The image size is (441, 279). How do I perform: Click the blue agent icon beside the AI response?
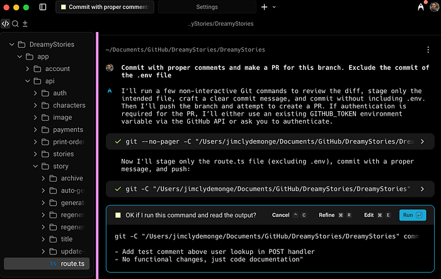pyautogui.click(x=110, y=91)
